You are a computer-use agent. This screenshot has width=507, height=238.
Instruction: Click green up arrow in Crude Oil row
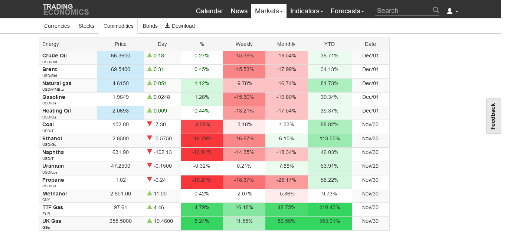(150, 55)
